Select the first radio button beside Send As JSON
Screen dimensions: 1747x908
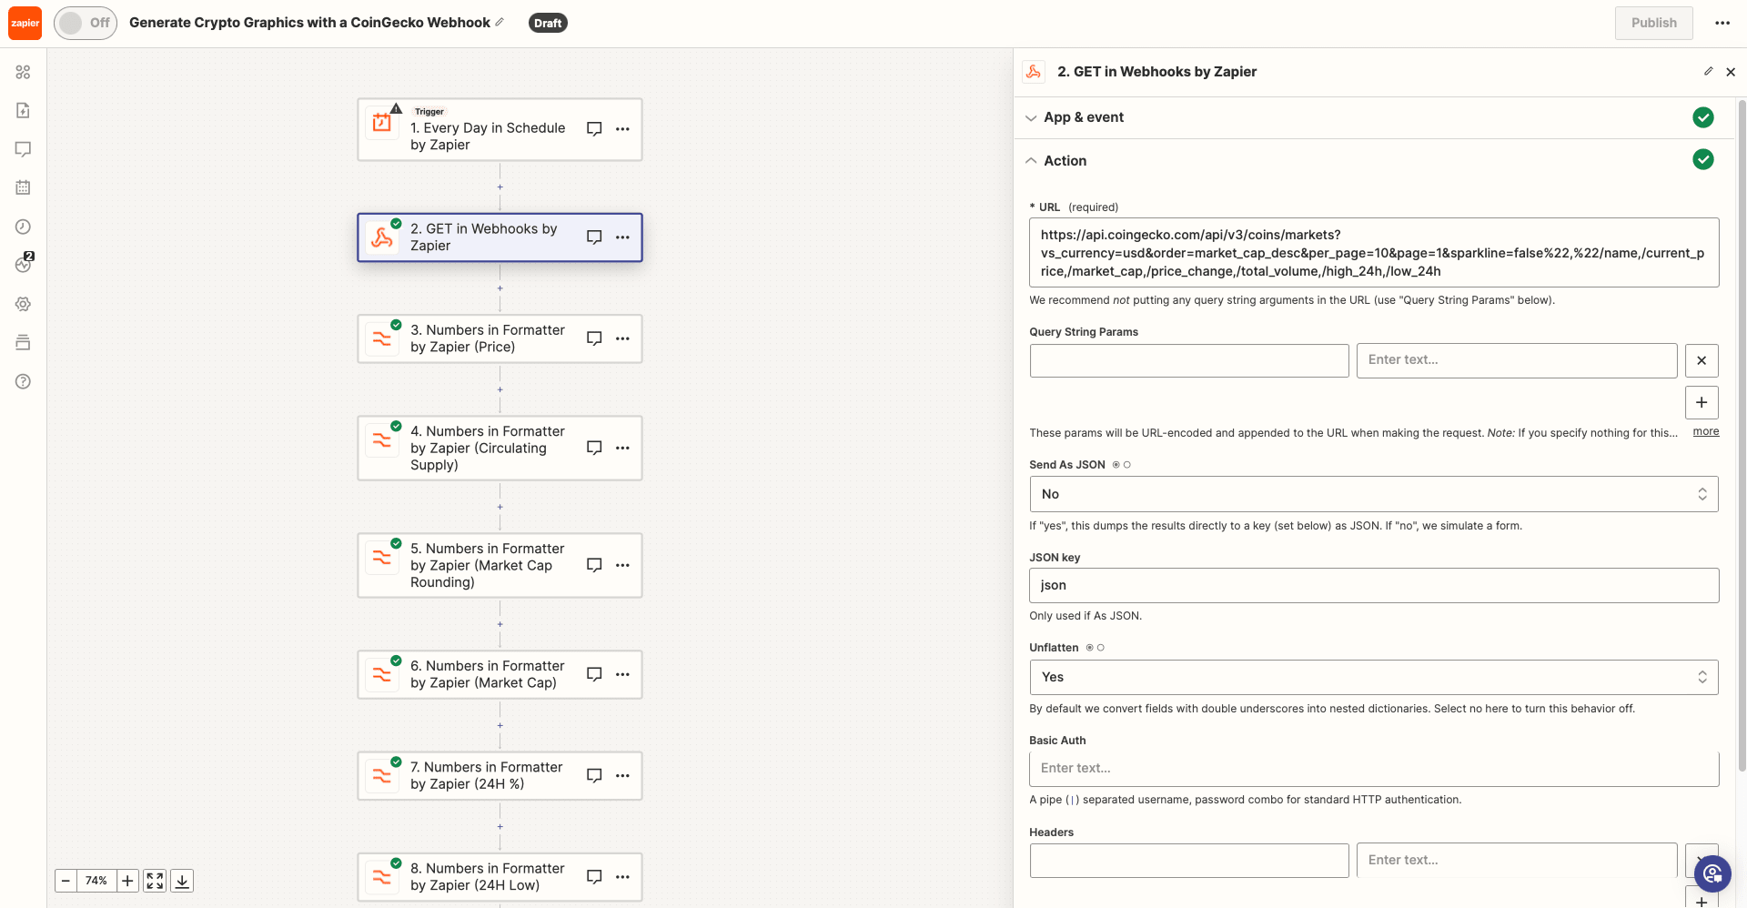tap(1116, 464)
